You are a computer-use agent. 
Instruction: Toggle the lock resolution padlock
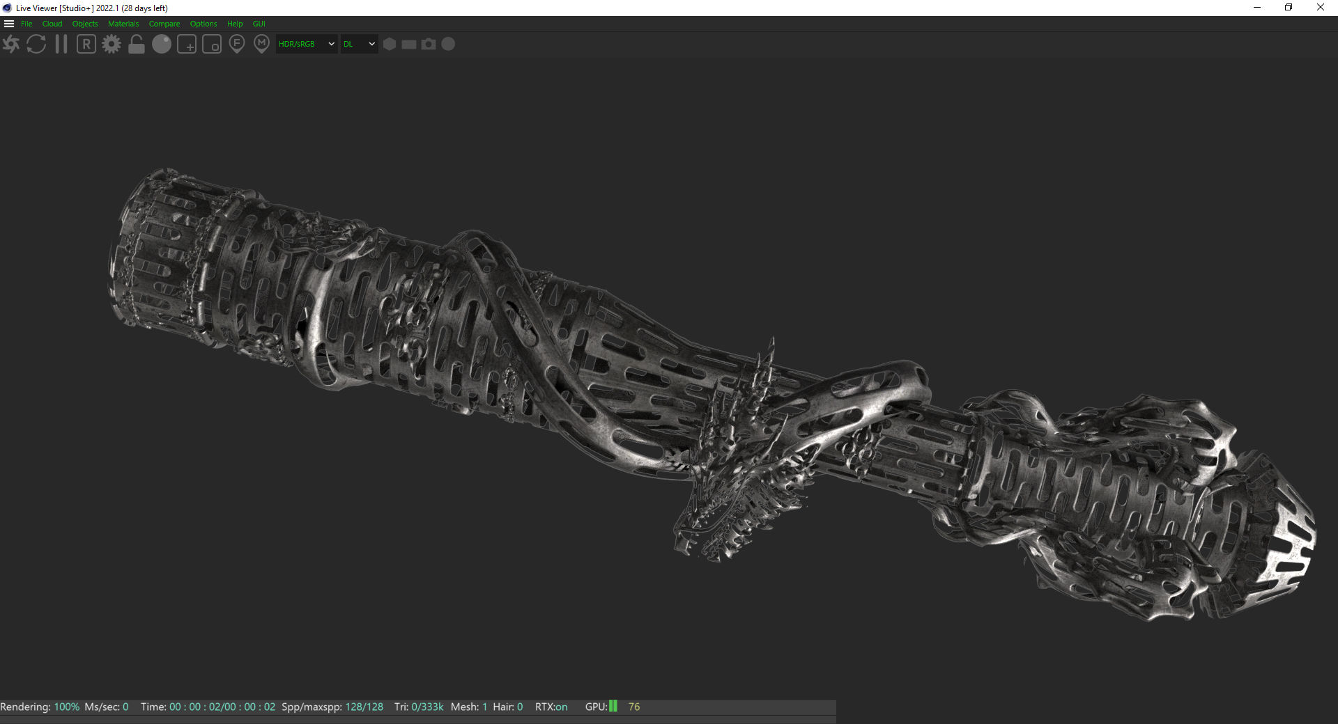[137, 45]
